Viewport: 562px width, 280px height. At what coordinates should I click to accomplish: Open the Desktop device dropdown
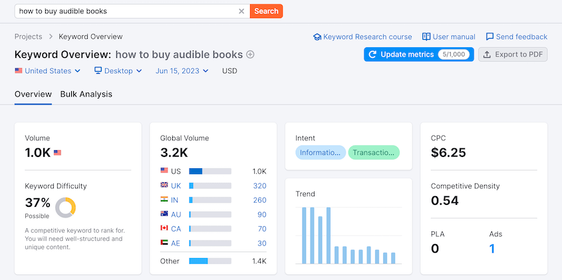[x=118, y=71]
